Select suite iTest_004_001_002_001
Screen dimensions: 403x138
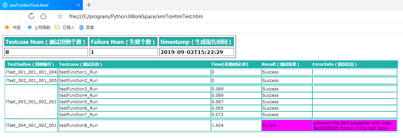[31, 126]
